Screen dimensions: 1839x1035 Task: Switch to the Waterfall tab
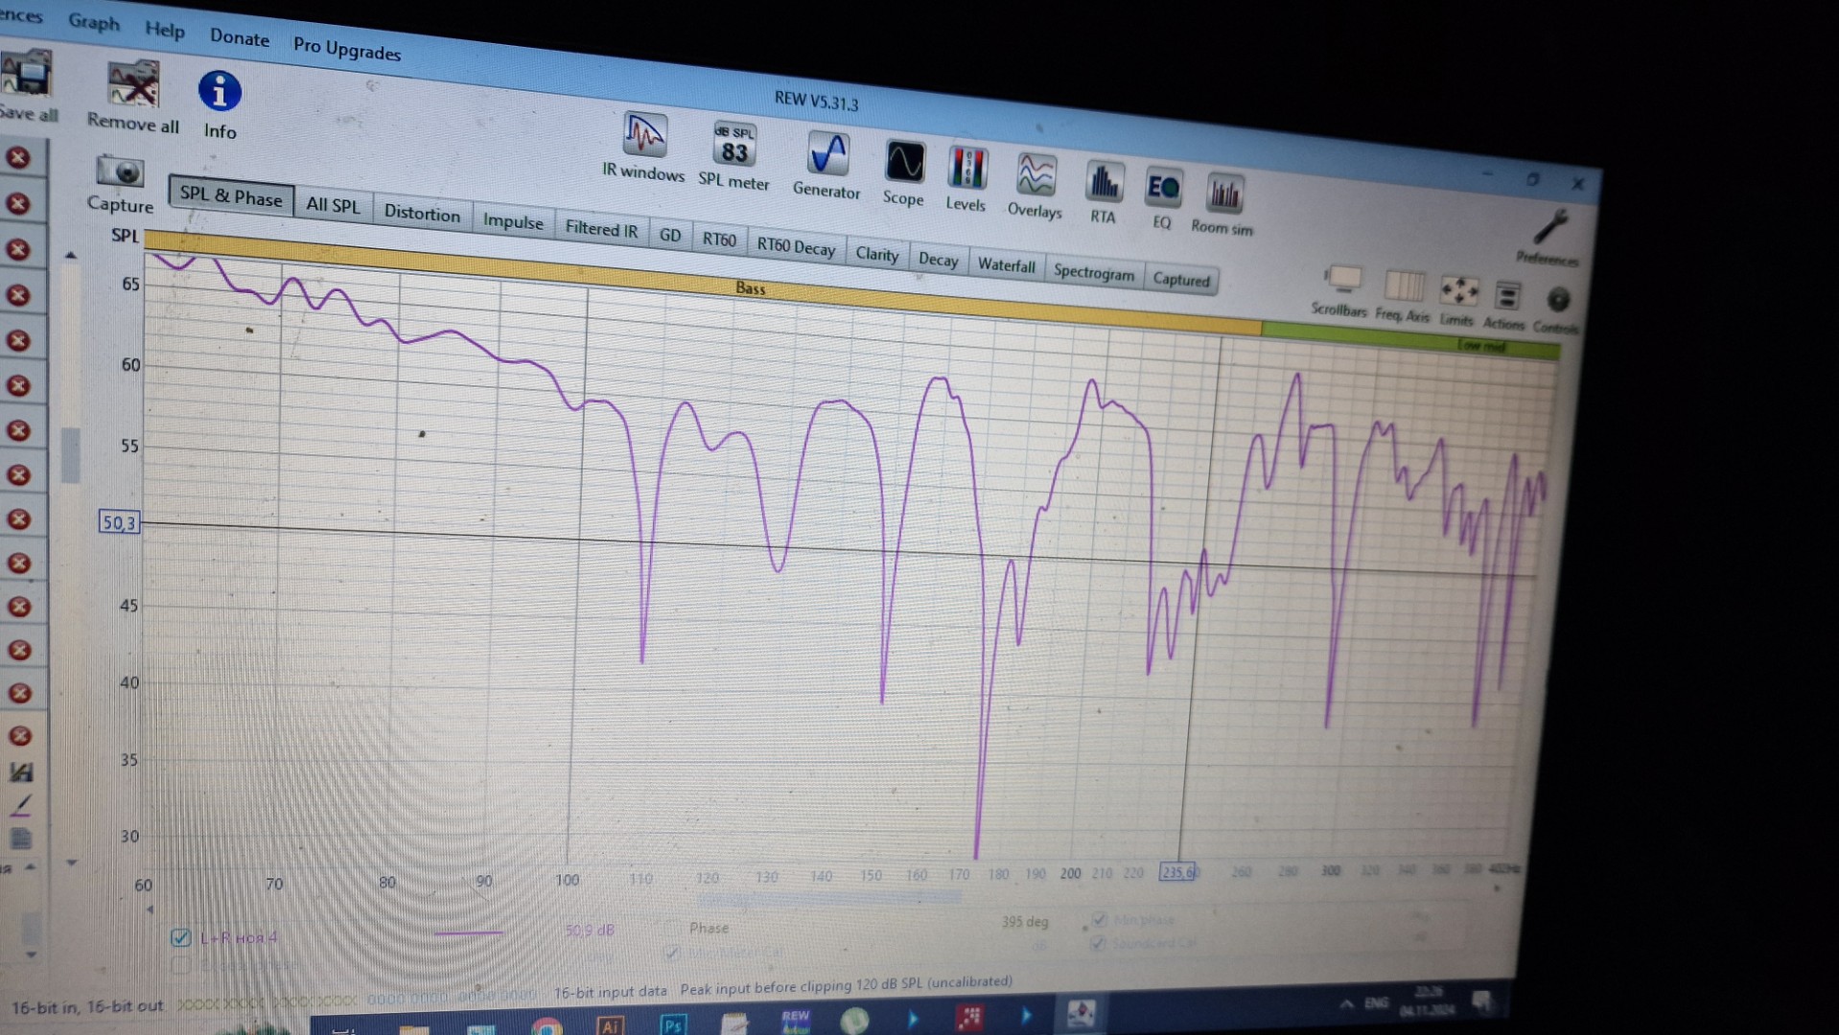coord(1006,265)
